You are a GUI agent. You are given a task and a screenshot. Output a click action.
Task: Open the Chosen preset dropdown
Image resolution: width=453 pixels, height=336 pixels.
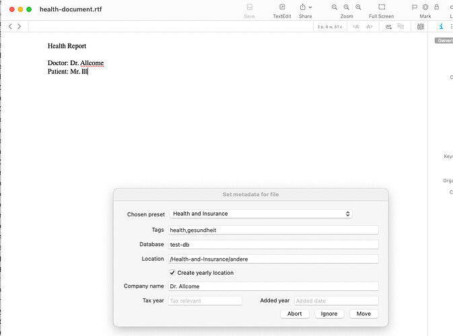tap(260, 214)
